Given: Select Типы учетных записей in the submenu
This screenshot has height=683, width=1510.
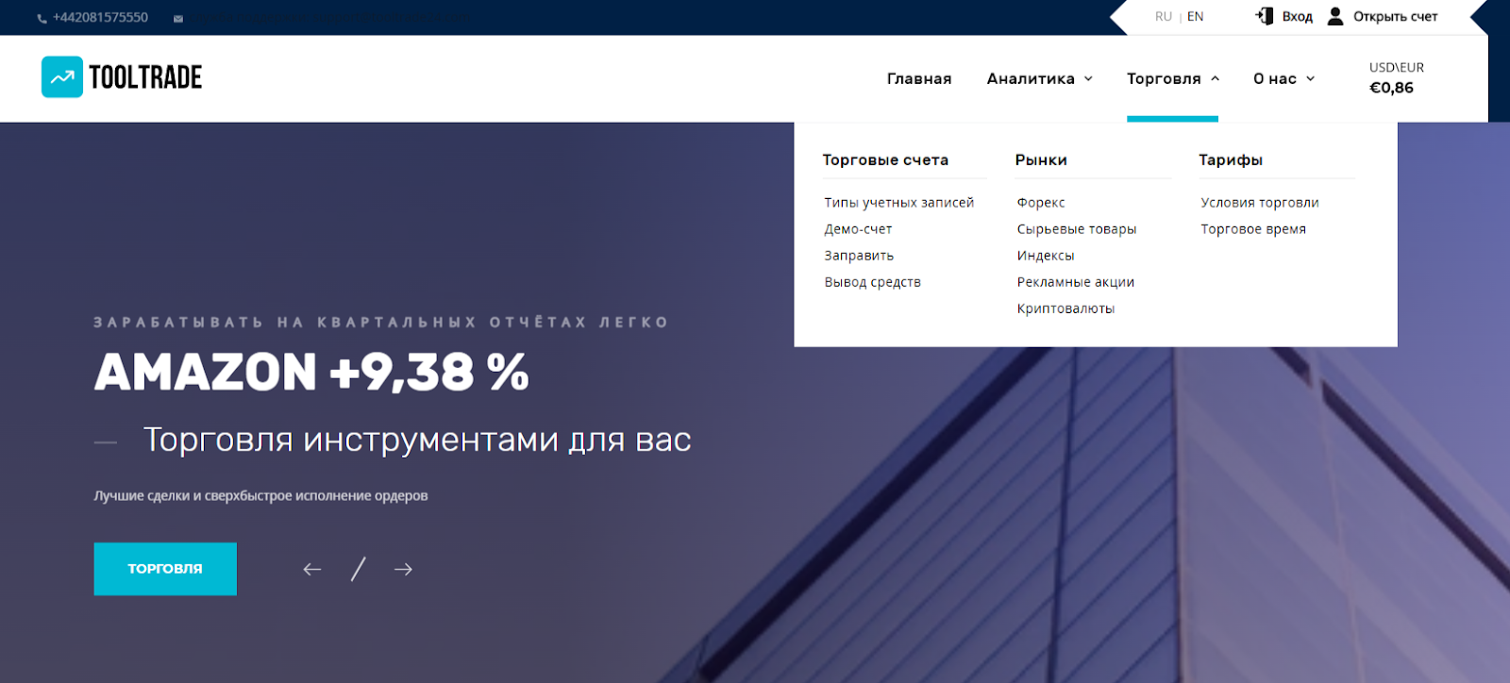Looking at the screenshot, I should pos(898,203).
